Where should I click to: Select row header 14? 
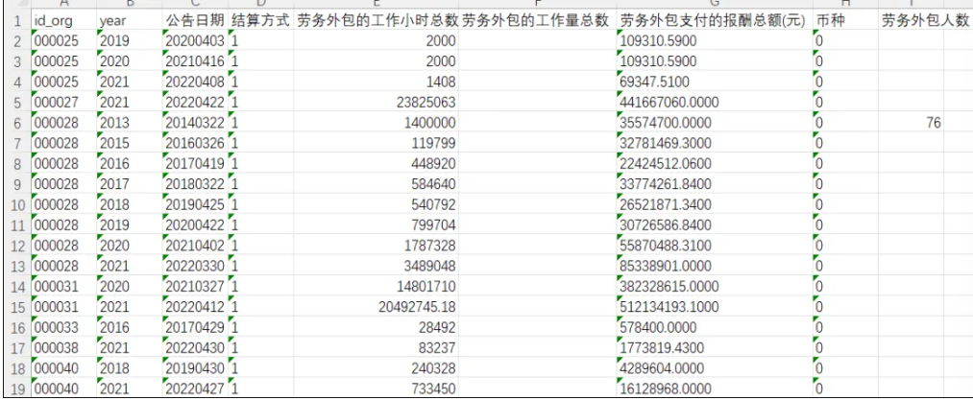(x=16, y=287)
